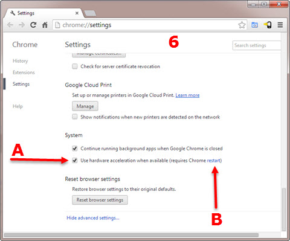Reload the settings page
This screenshot has height=241, width=290.
coord(33,25)
